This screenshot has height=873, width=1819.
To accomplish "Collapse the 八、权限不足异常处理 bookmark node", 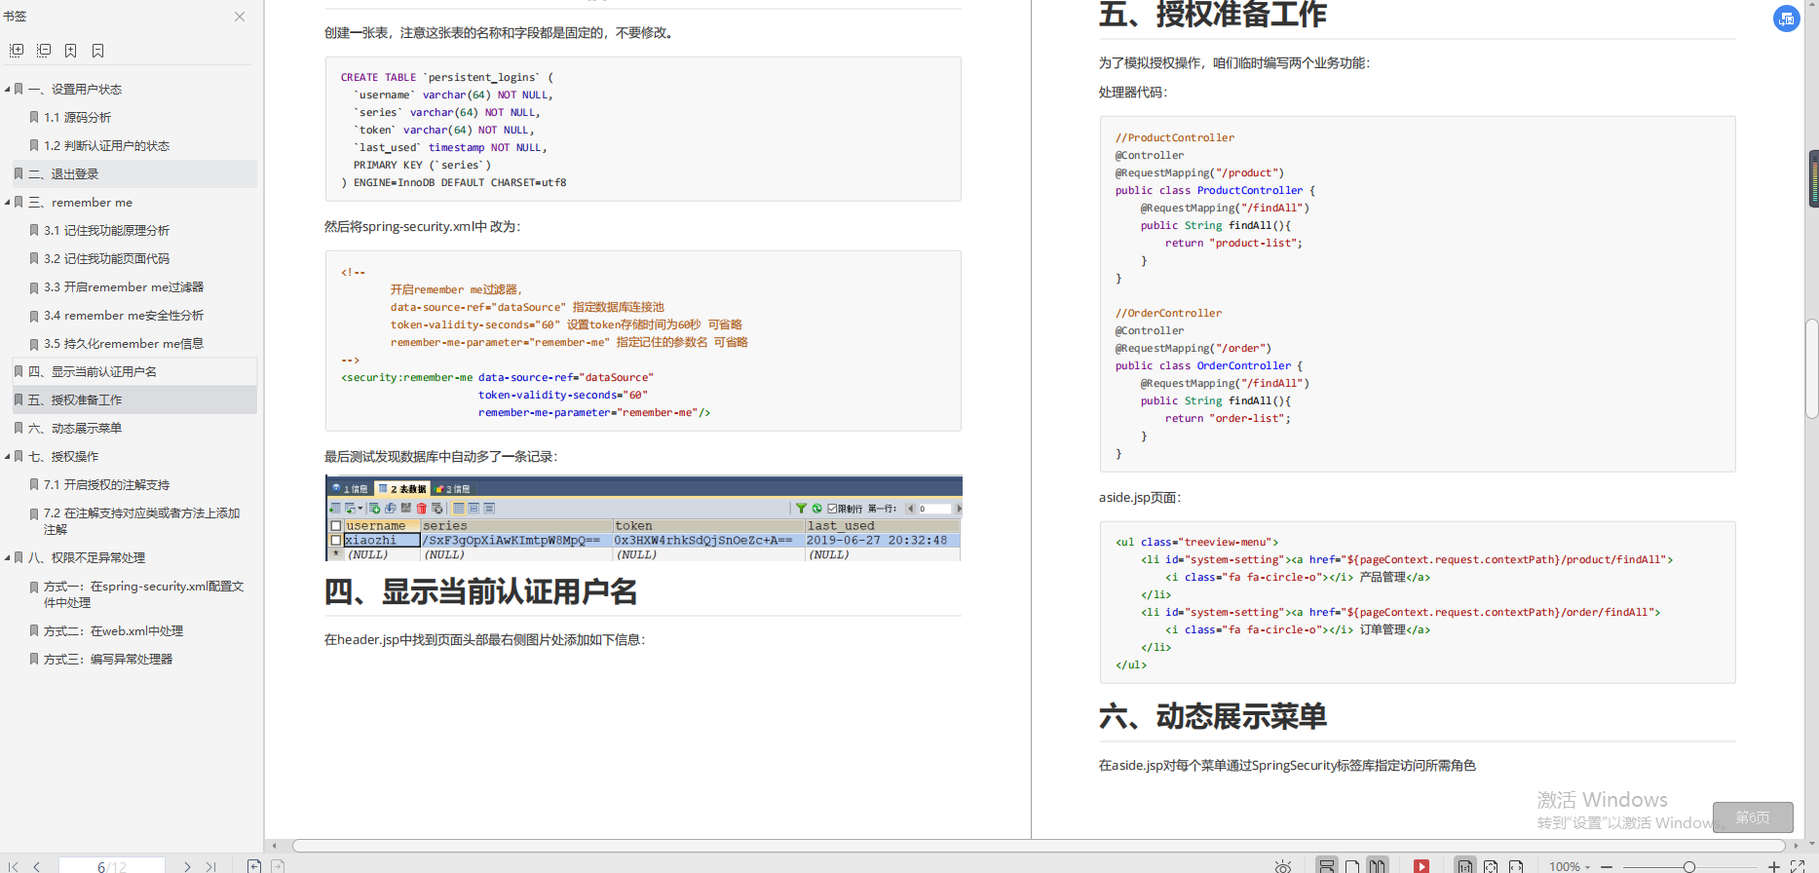I will coord(7,558).
